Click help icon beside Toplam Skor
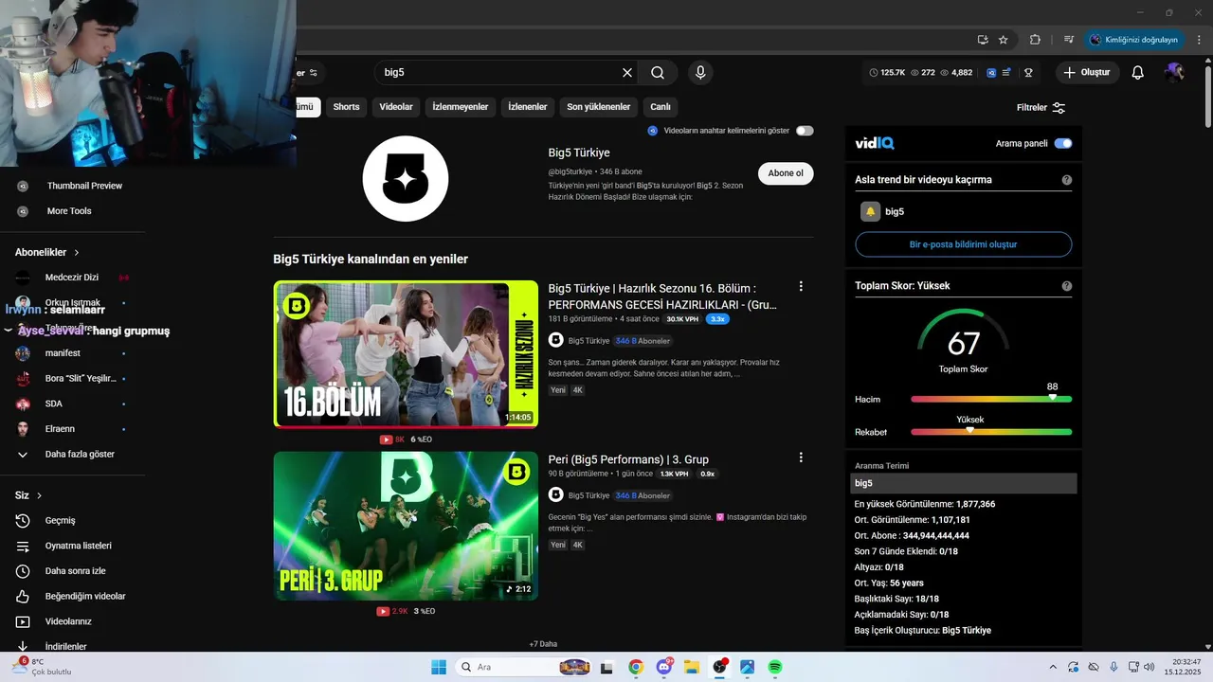Viewport: 1213px width, 682px height. point(1067,286)
